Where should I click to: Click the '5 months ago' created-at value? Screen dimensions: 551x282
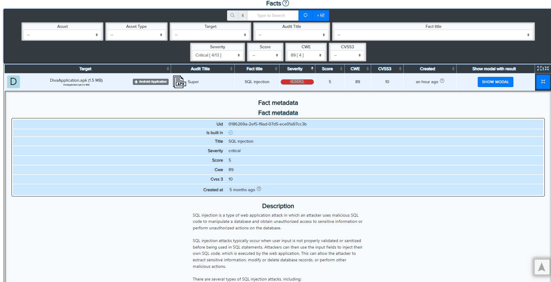(x=242, y=190)
